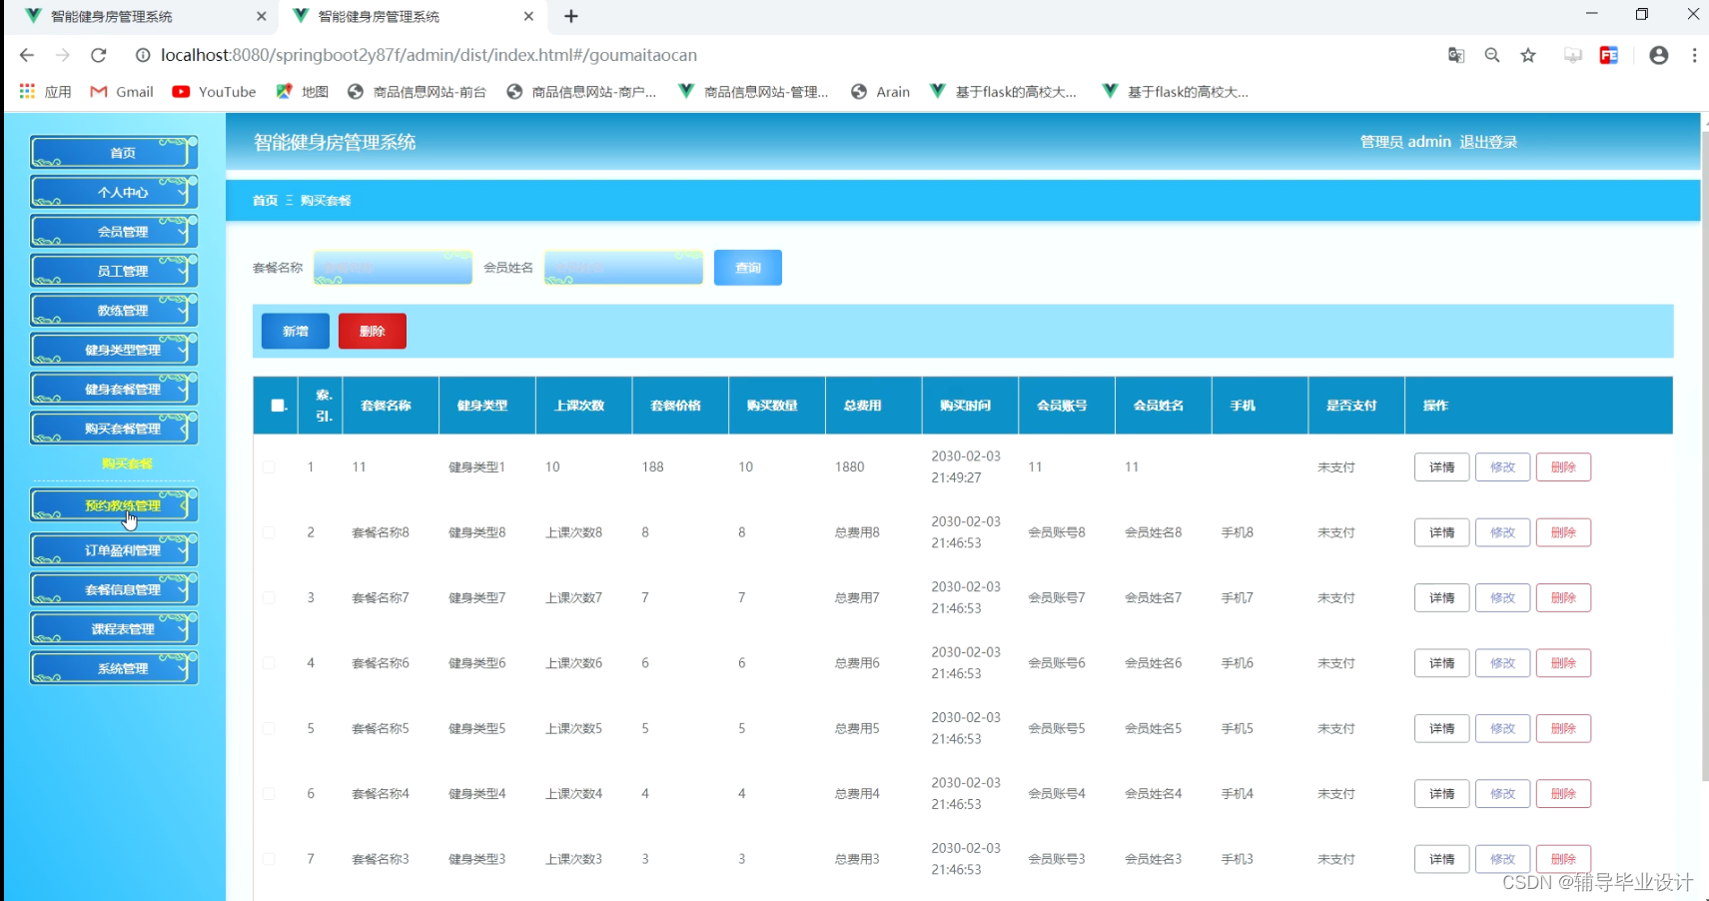Expand 教练管理 sidebar menu
The image size is (1709, 901).
(x=114, y=310)
